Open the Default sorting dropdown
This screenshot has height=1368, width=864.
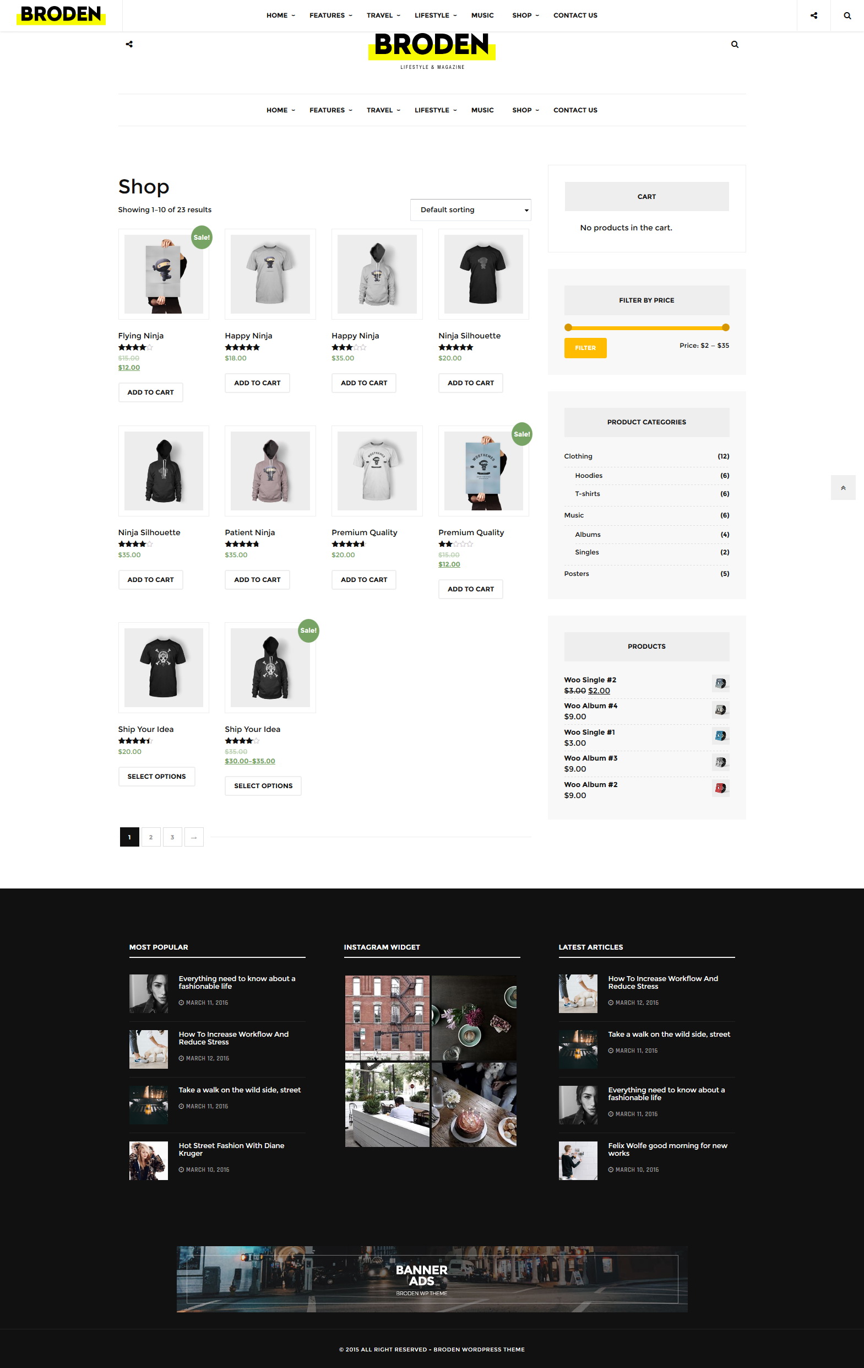[471, 209]
